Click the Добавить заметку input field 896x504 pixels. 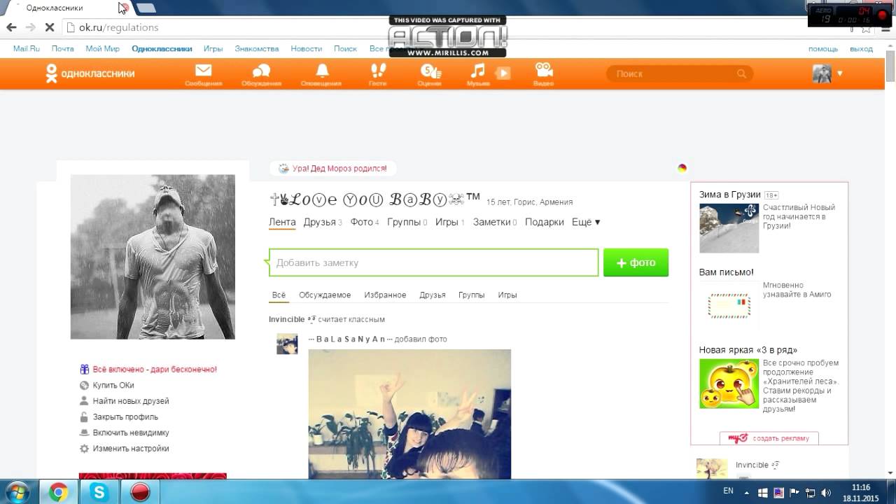pyautogui.click(x=434, y=262)
